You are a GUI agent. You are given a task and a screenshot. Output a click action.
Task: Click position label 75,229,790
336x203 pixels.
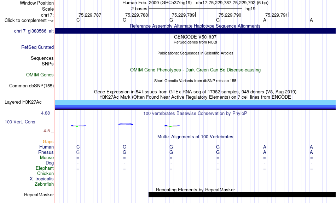pyautogui.click(x=230, y=15)
